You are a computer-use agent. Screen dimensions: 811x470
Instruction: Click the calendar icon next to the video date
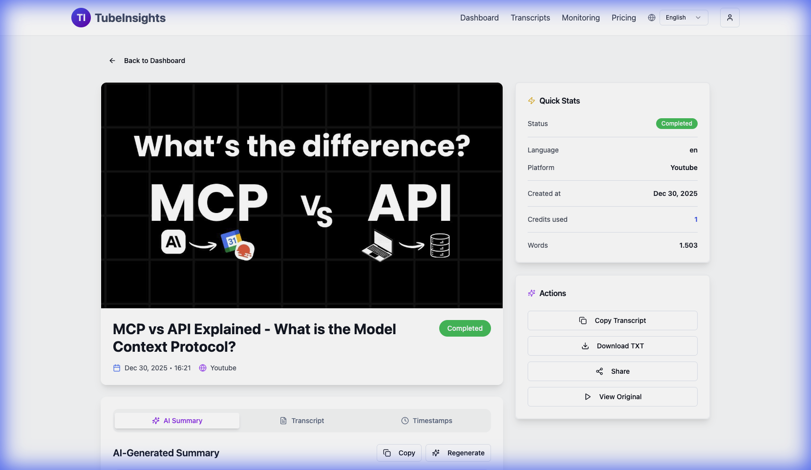[x=116, y=368]
